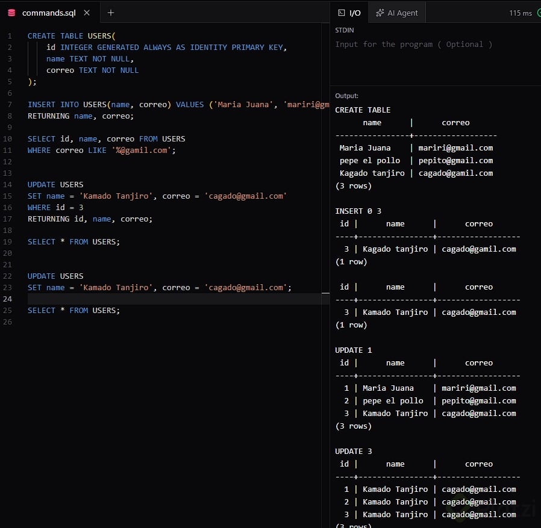Click the WHERE correo LIKE line
This screenshot has height=528, width=541.
point(101,150)
